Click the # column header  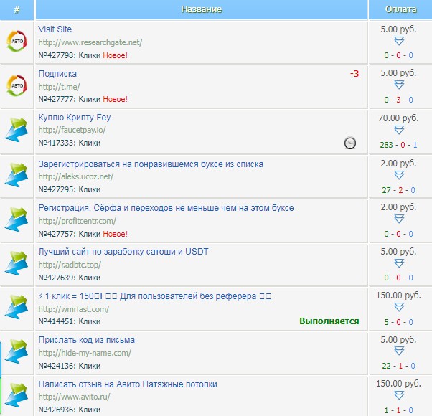pyautogui.click(x=17, y=9)
